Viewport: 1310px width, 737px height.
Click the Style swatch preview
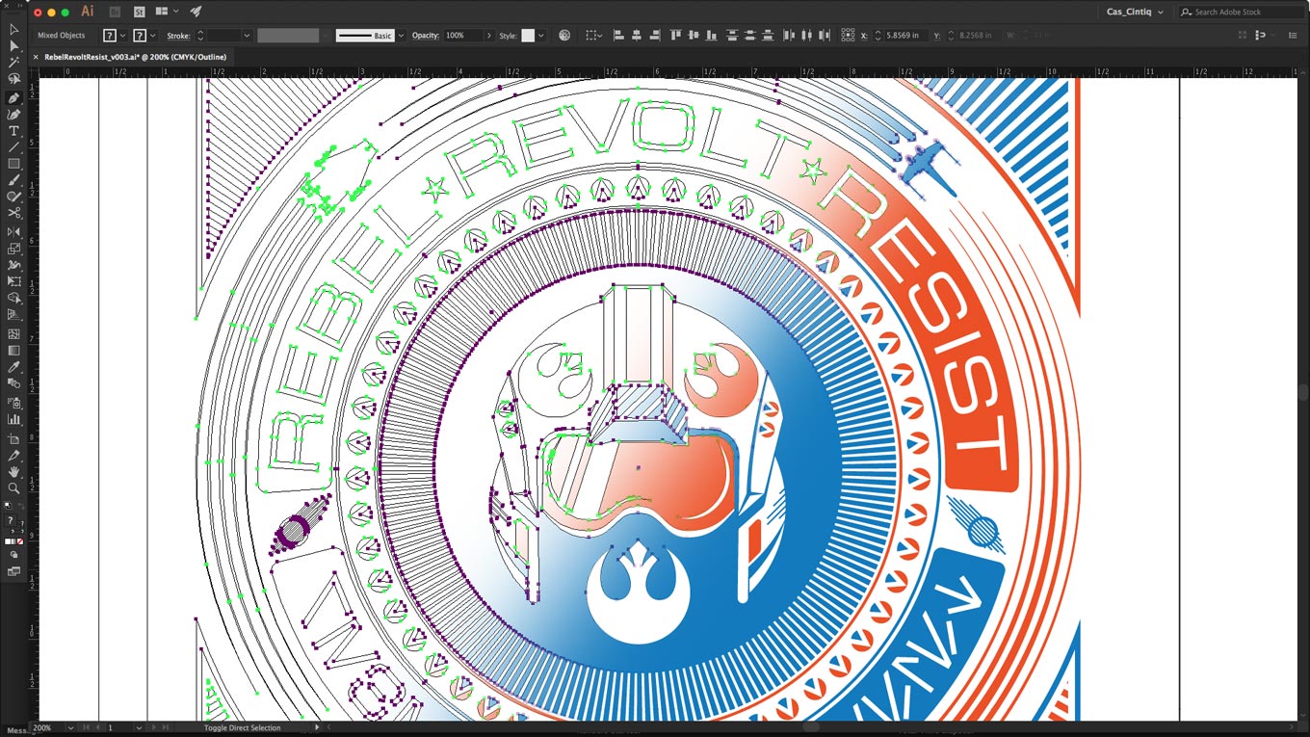click(528, 36)
